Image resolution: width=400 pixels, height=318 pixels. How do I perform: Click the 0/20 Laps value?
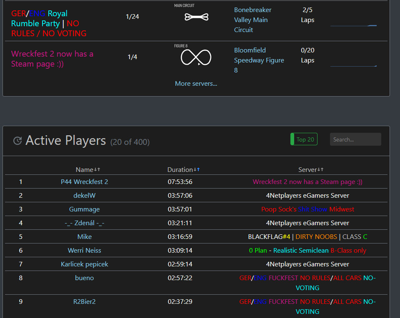307,55
